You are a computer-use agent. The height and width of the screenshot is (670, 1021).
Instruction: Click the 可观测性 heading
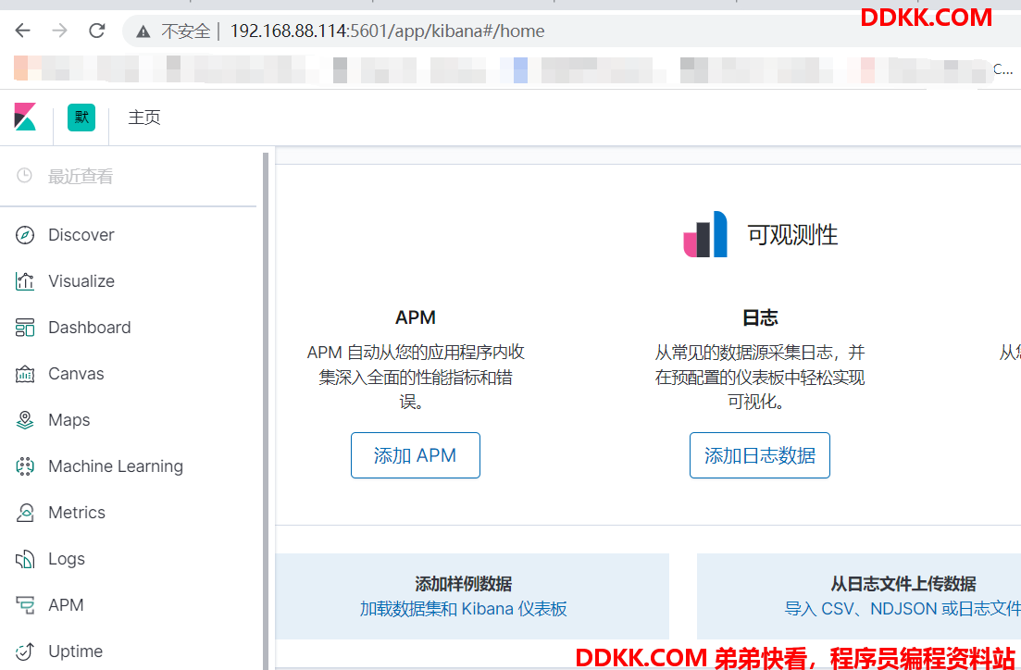point(792,234)
